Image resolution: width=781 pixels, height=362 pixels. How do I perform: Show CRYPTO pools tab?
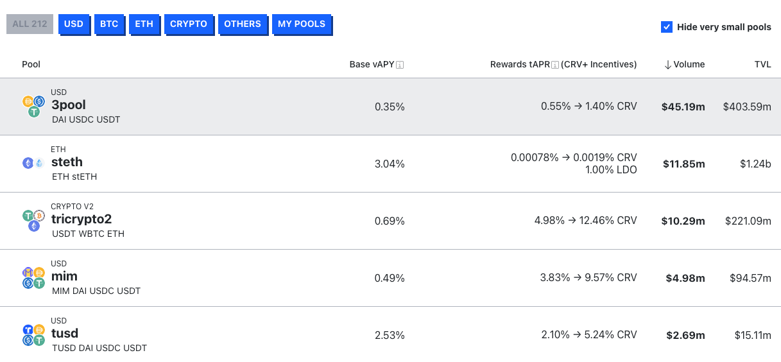189,24
